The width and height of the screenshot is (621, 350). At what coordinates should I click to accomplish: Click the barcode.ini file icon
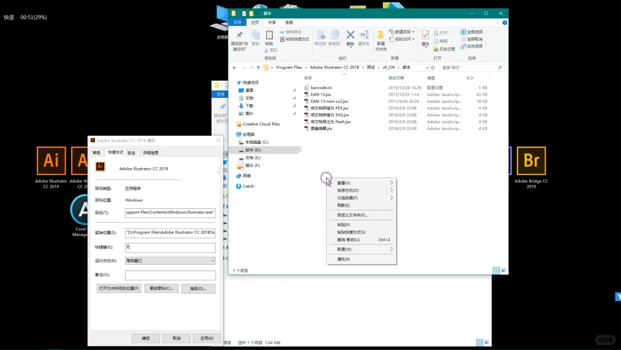pyautogui.click(x=306, y=87)
